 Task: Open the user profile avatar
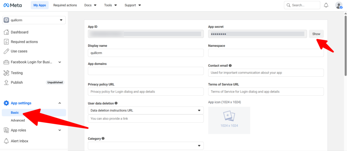[x=339, y=5]
